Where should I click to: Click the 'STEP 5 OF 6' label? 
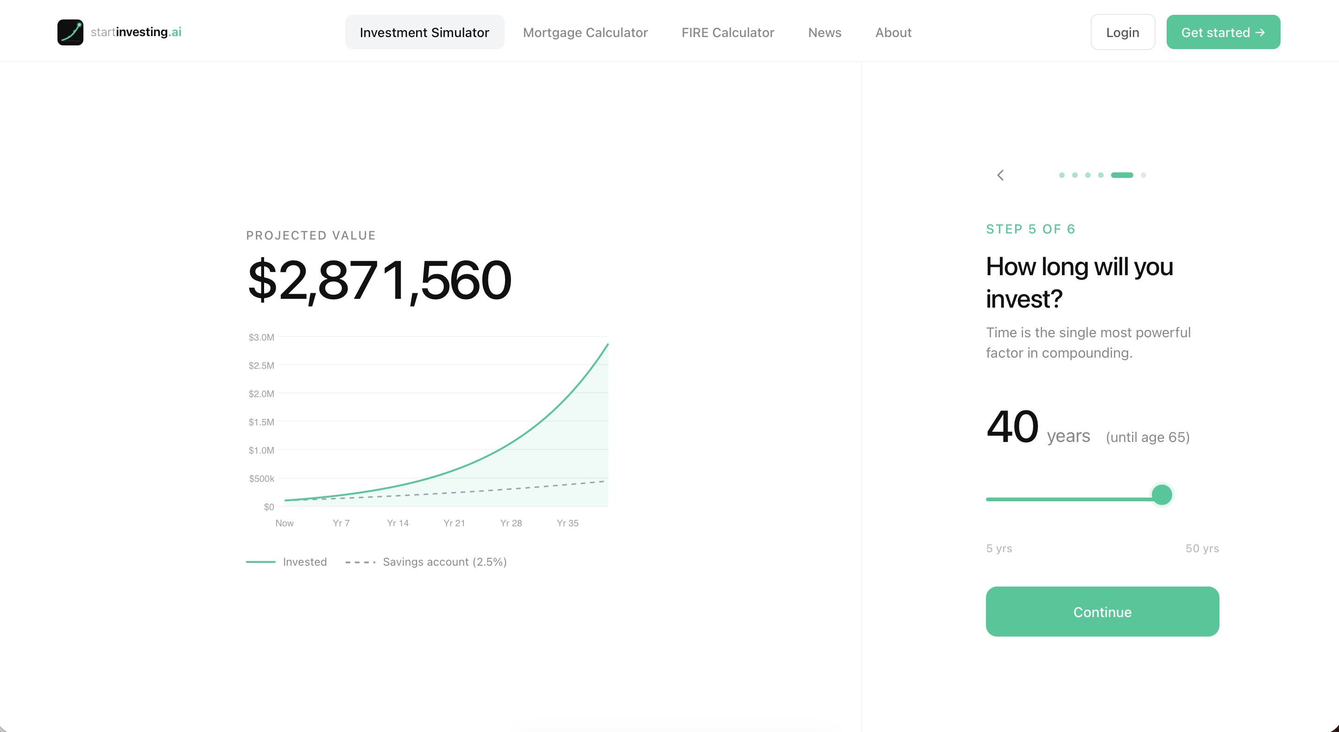pyautogui.click(x=1031, y=229)
